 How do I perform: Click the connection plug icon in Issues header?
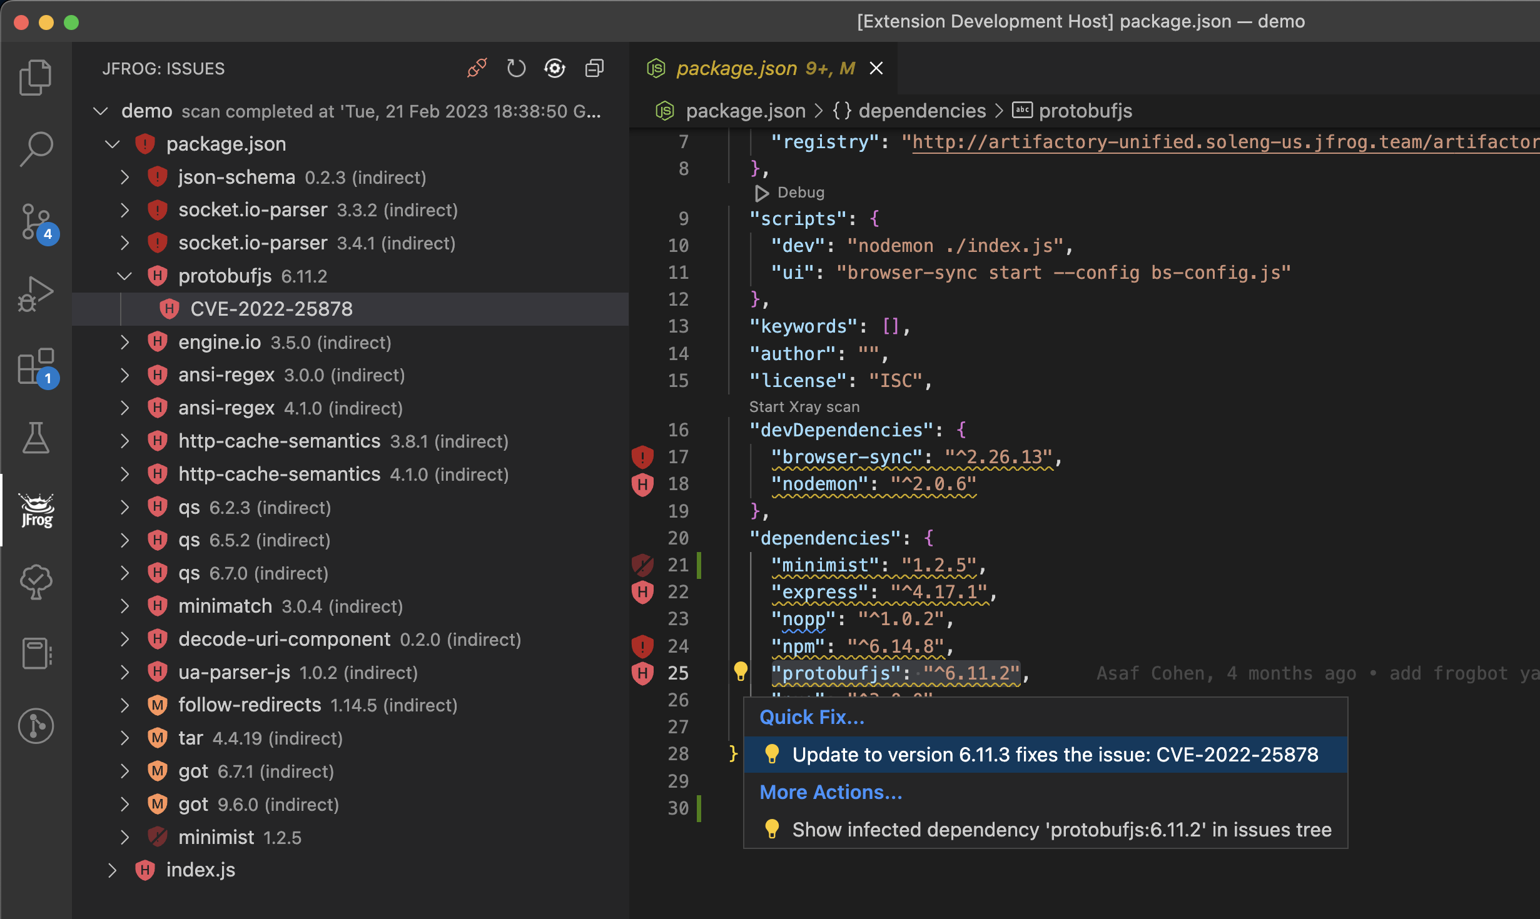click(x=477, y=68)
